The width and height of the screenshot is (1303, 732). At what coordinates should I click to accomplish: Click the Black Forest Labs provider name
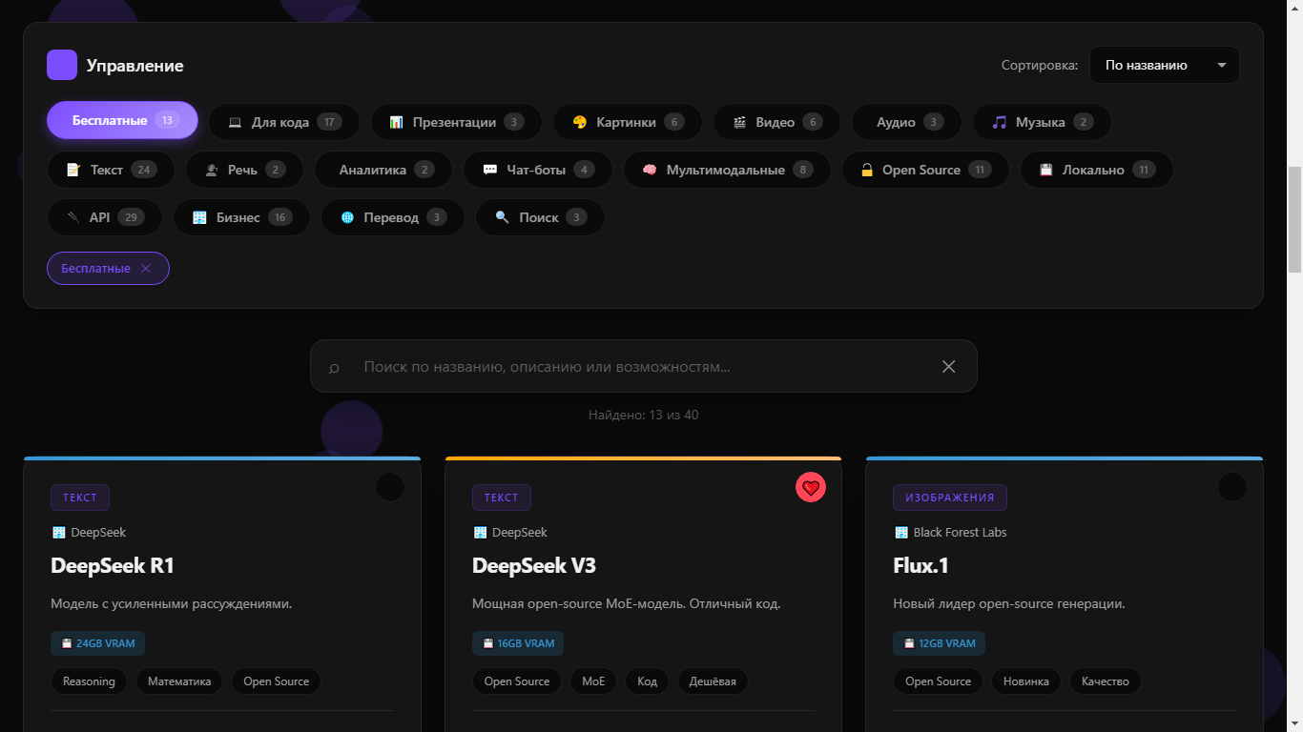[x=960, y=533]
